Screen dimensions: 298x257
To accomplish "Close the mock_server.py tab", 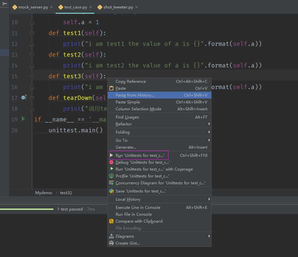I will tap(51, 7).
